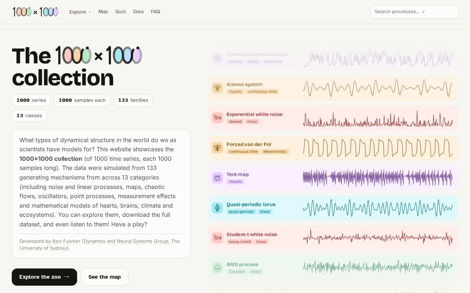470x293 pixels.
Task: Click the Quasi-periodic torus waveform preview
Action: point(377,208)
